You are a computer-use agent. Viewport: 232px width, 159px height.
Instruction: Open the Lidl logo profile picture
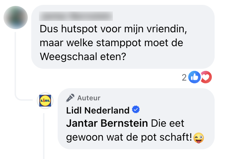point(45,101)
